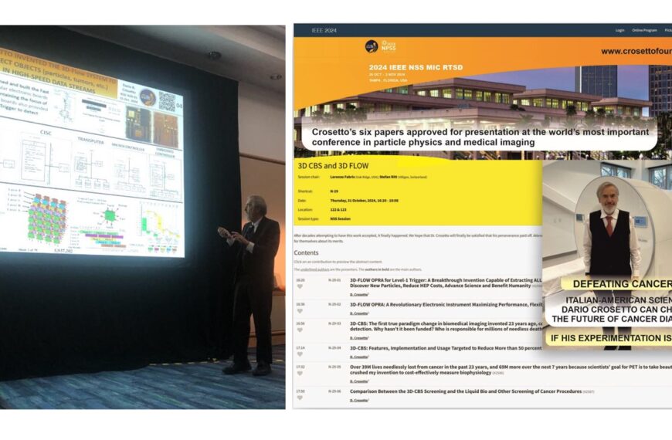Click the presentation photo in the first panel
Image resolution: width=672 pixels, height=440 pixels.
[142, 217]
